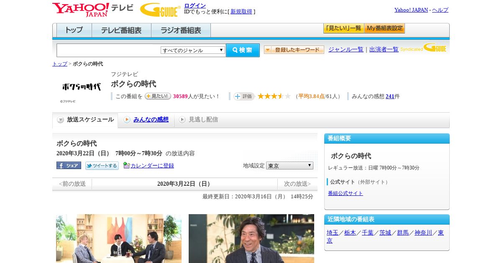Click the photo of three men at table
This screenshot has width=502, height=263.
119,238
